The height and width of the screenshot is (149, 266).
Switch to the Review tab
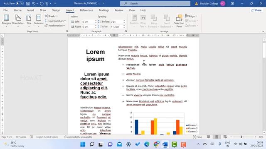click(119, 10)
